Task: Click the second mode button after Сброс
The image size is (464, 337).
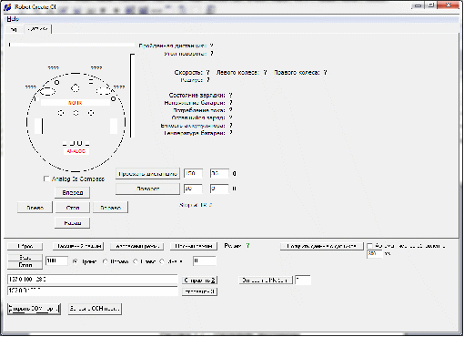Action: (x=78, y=246)
